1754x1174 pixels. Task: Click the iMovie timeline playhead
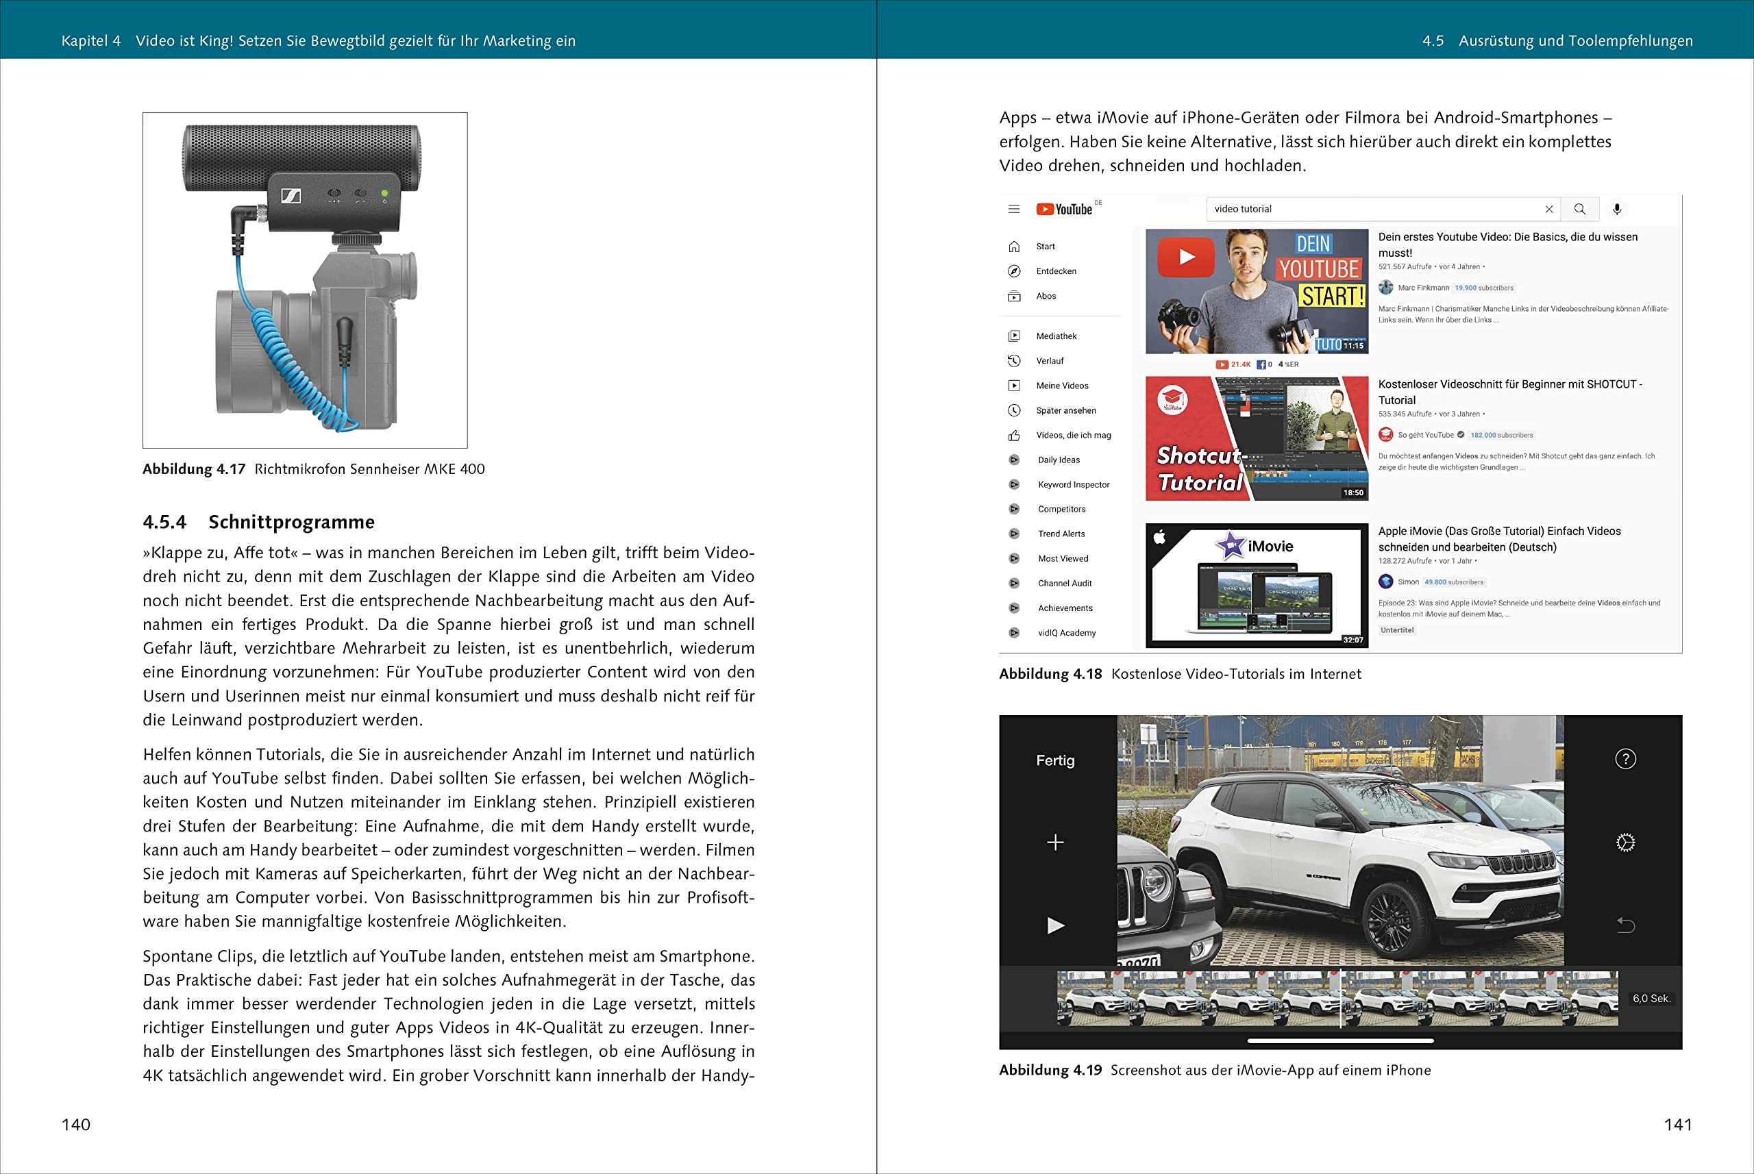[1340, 999]
